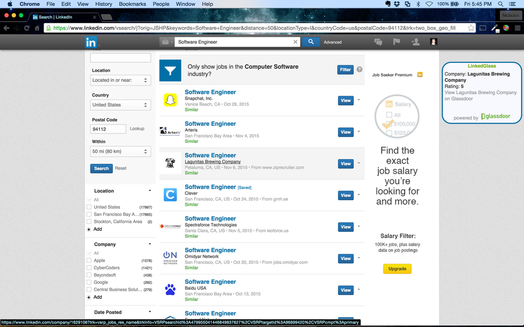Reload the page in Chrome

coord(27,28)
